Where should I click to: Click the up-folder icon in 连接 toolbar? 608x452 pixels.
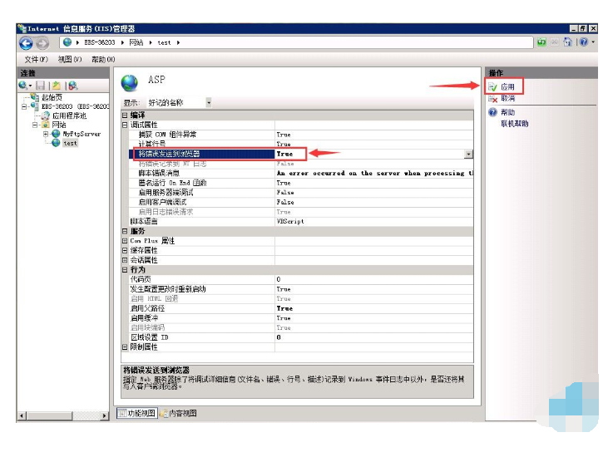click(x=57, y=86)
